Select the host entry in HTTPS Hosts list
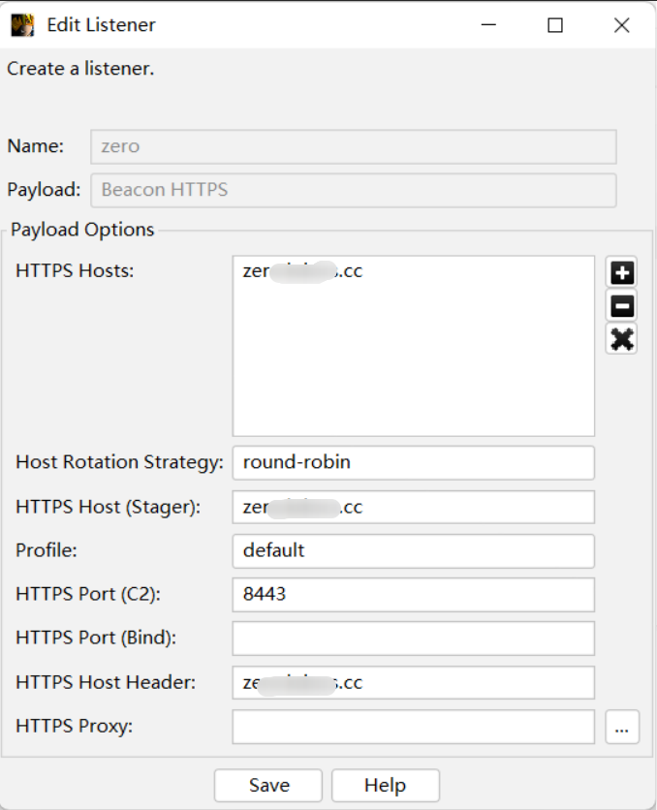Image resolution: width=657 pixels, height=810 pixels. pyautogui.click(x=303, y=272)
